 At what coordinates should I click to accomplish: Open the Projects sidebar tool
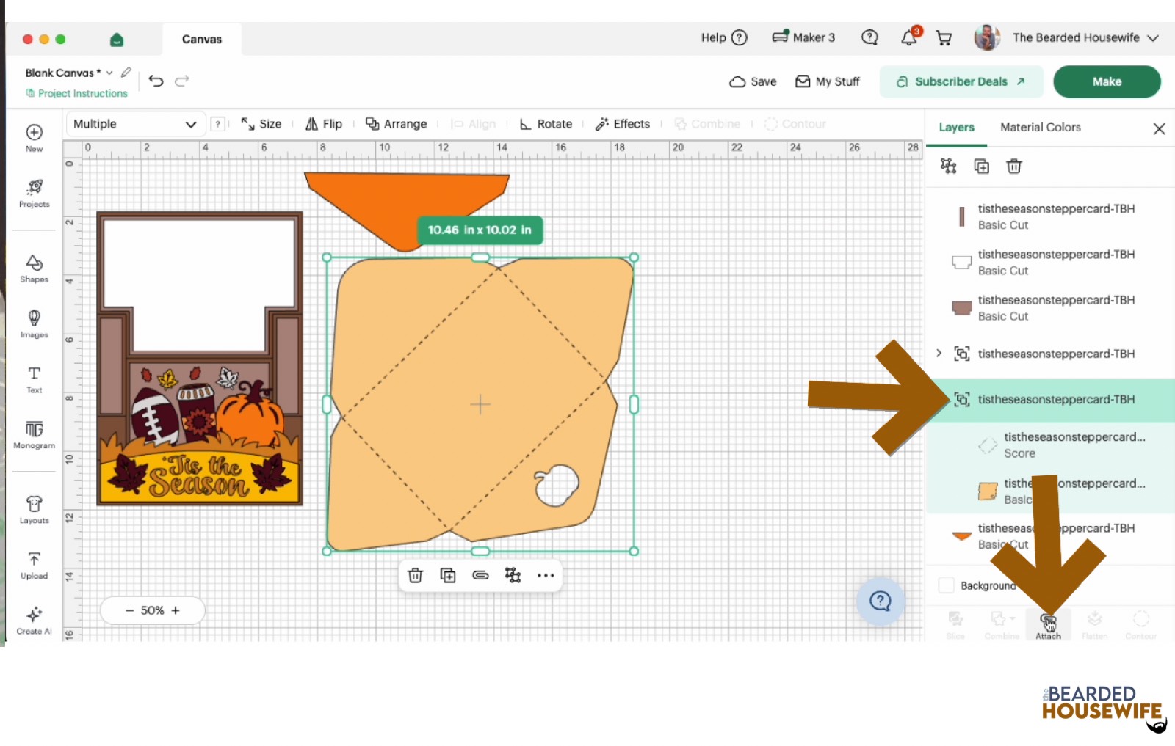point(34,193)
